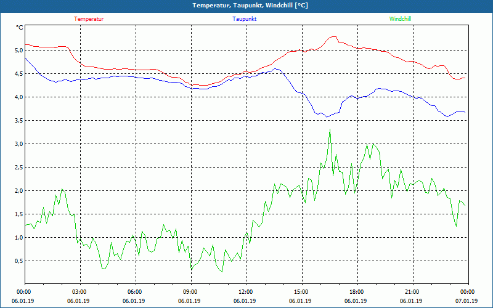Click the 09:00 time axis label
The image size is (493, 308).
(x=191, y=292)
